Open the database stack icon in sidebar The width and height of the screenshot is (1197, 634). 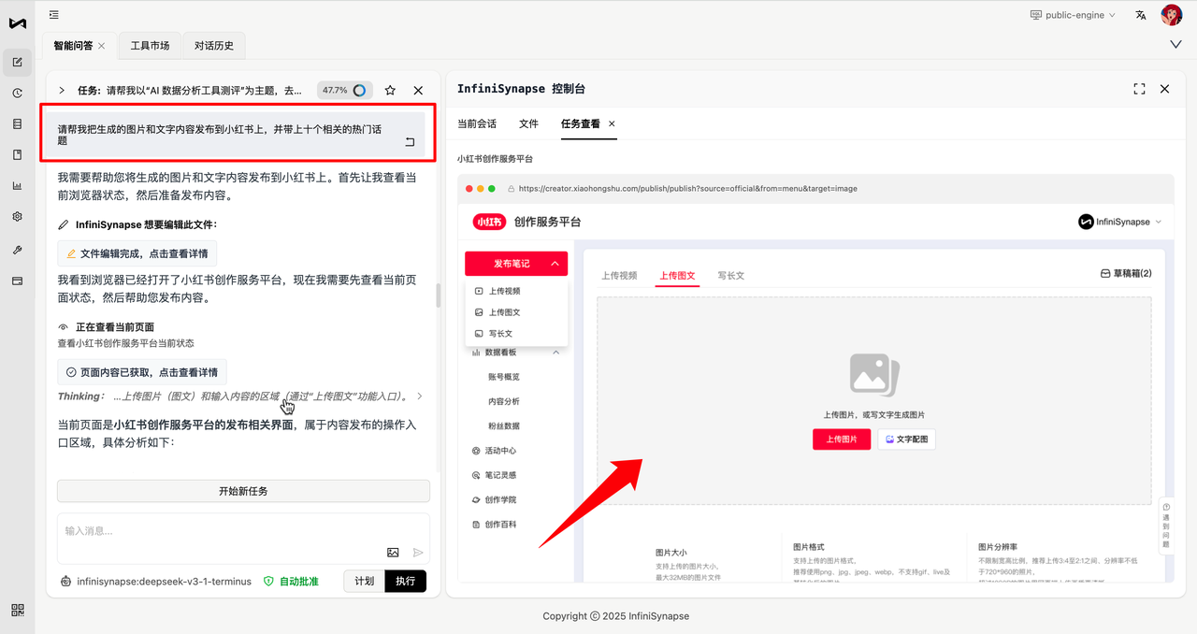[x=17, y=123]
